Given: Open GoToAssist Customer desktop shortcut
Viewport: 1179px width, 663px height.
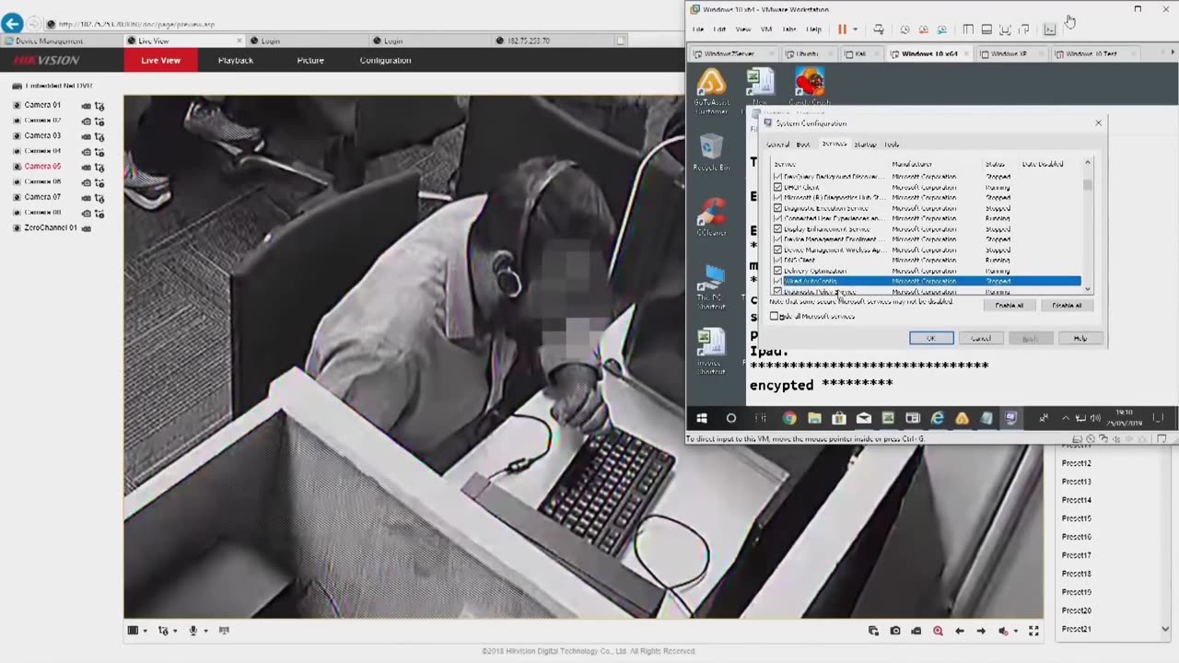Looking at the screenshot, I should click(x=711, y=90).
